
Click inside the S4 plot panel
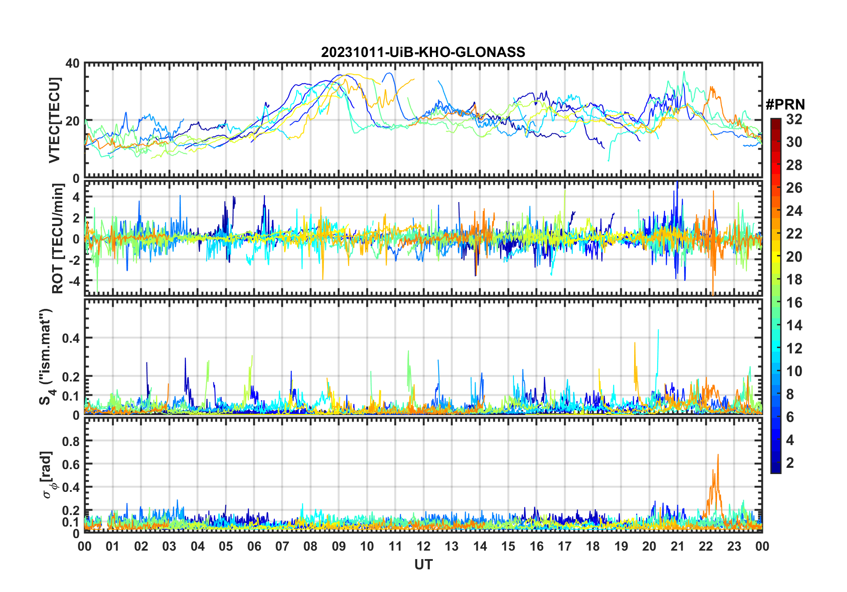click(x=423, y=357)
